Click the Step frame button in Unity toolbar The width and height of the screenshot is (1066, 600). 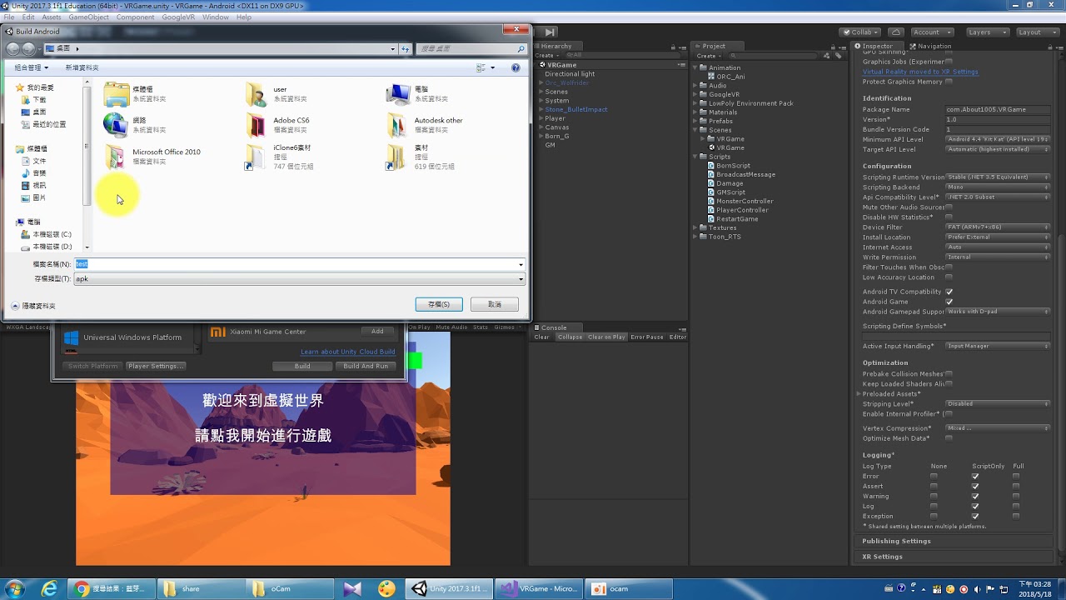550,32
